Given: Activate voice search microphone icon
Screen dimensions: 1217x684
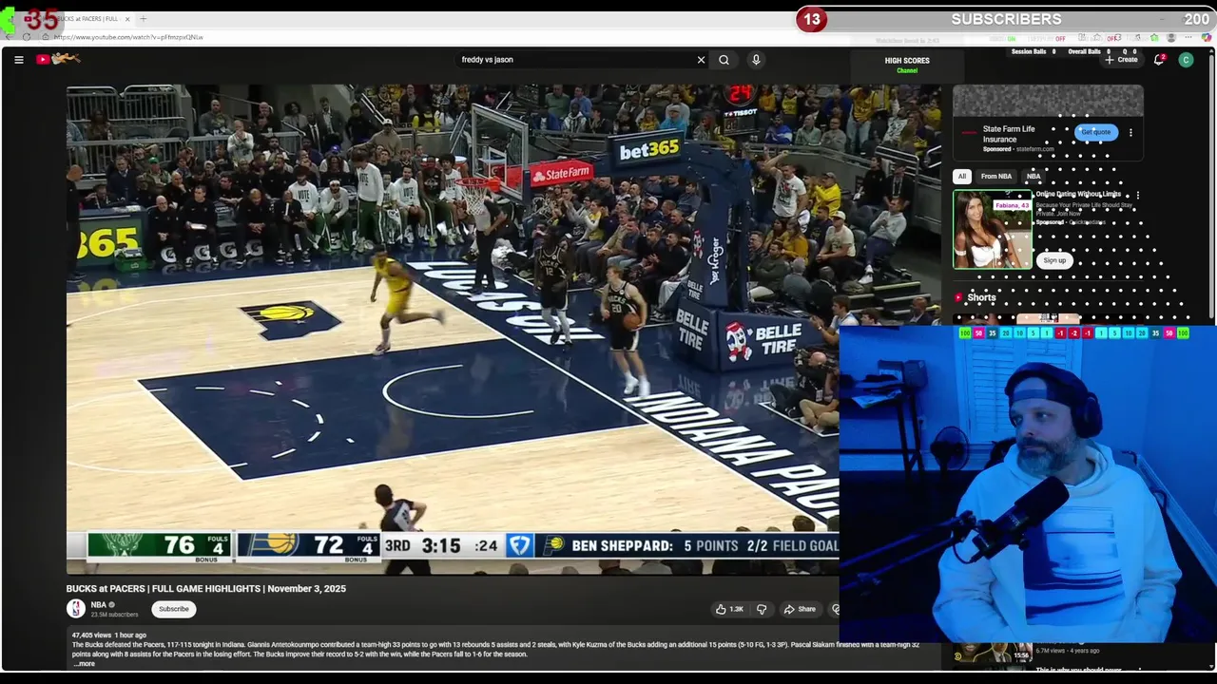Looking at the screenshot, I should pyautogui.click(x=756, y=60).
